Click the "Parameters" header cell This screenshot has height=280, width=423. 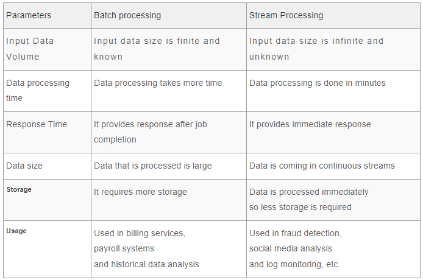tap(29, 15)
